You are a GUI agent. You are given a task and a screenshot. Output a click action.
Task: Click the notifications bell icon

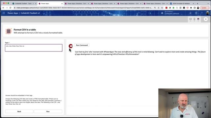(x=190, y=13)
